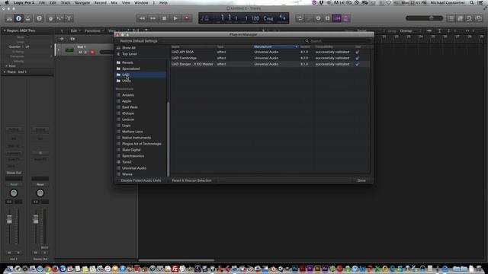Click the add track plus button
Image resolution: width=488 pixels, height=274 pixels.
(62, 39)
